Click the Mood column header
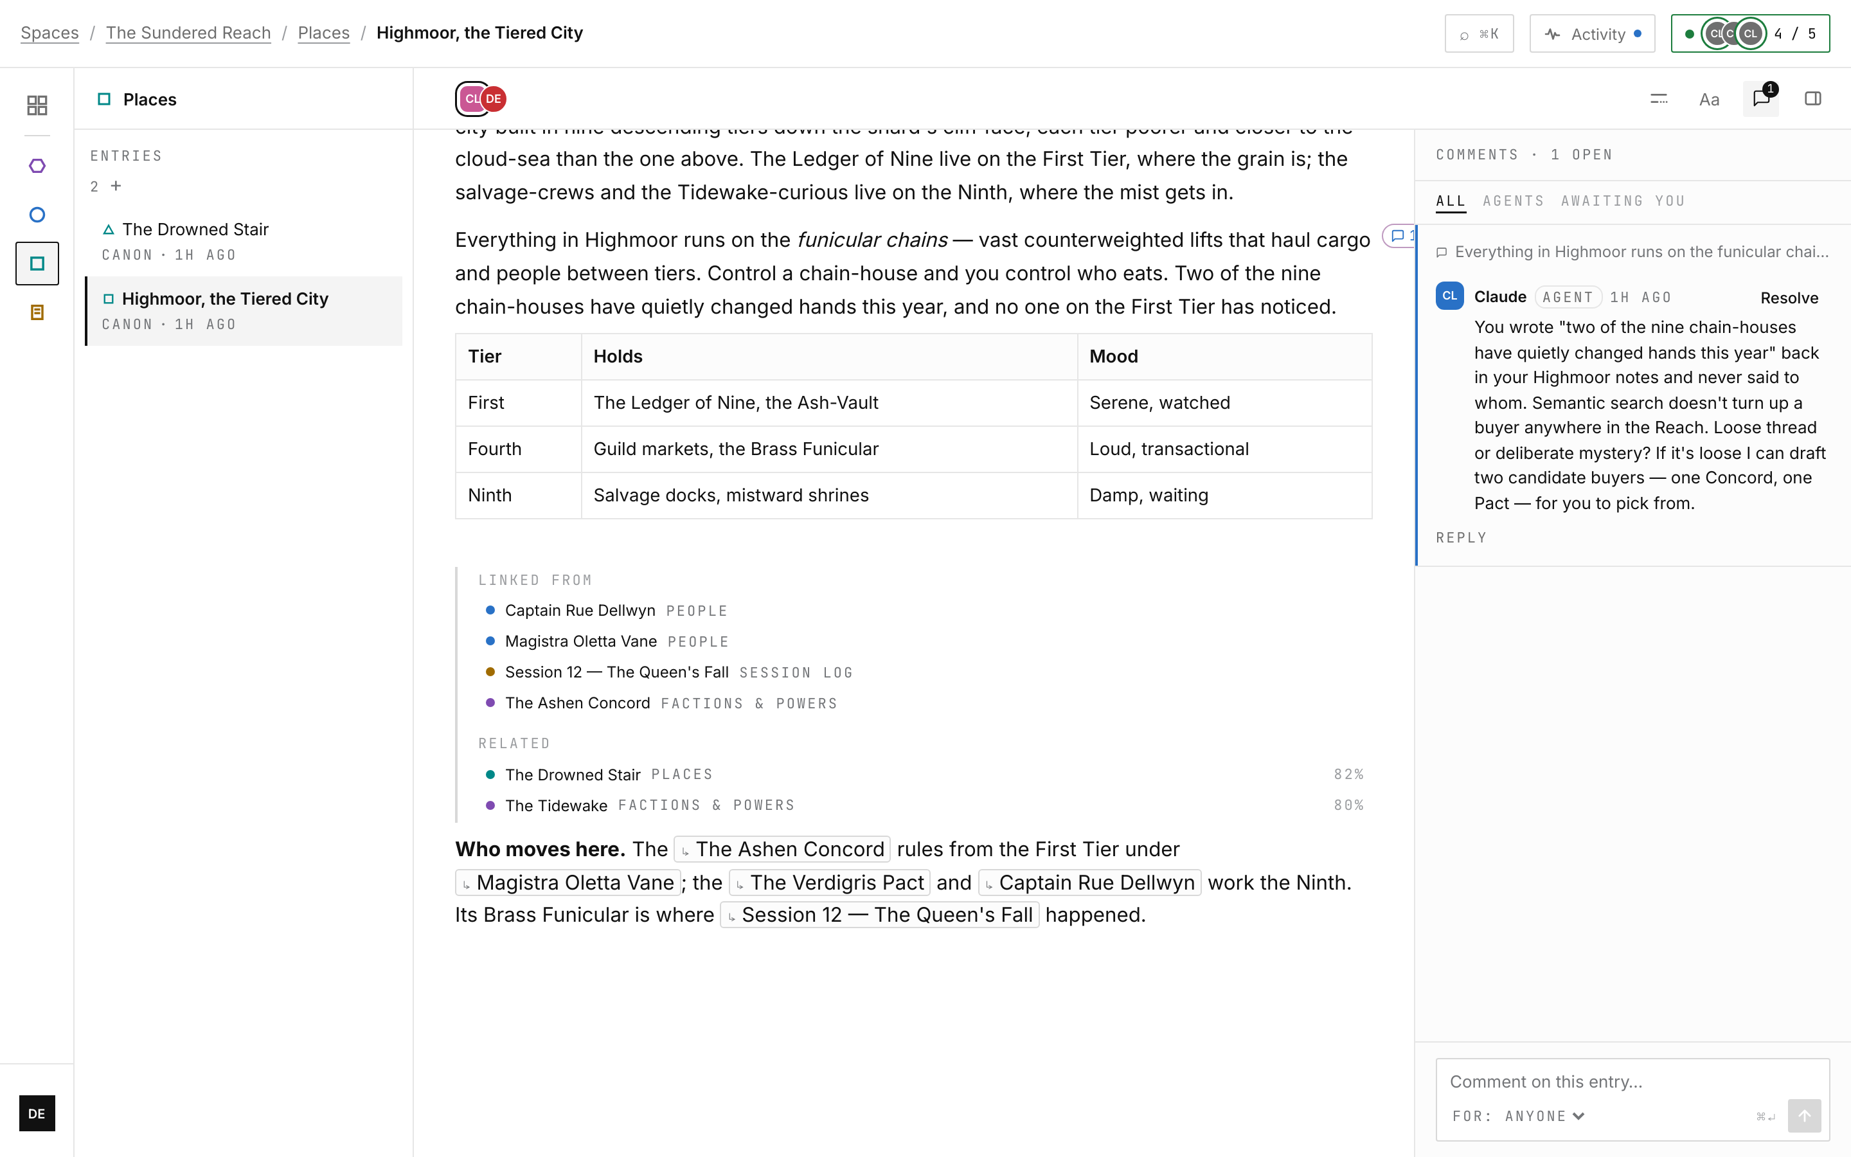Viewport: 1851px width, 1157px height. [1224, 357]
